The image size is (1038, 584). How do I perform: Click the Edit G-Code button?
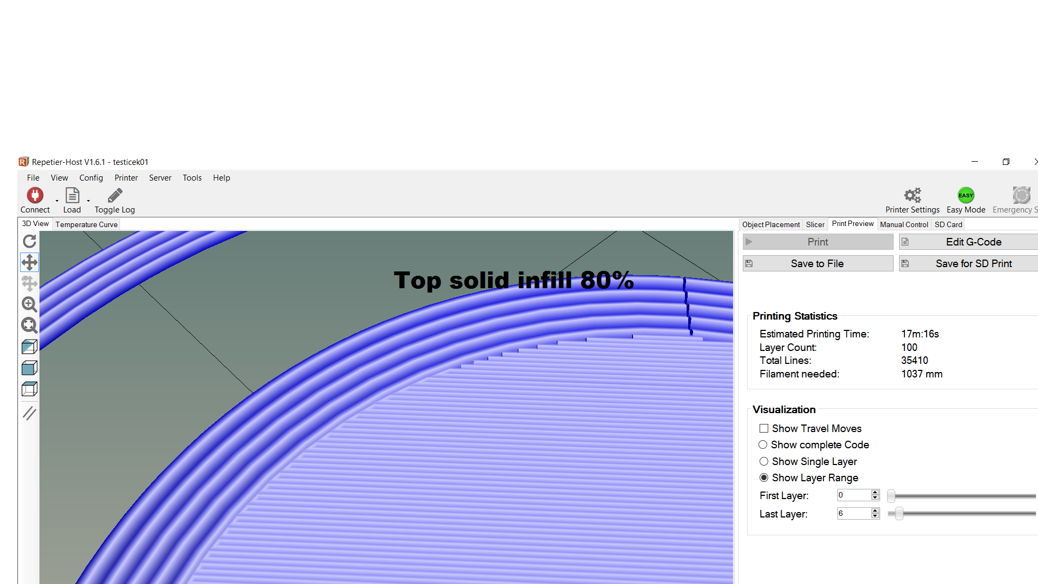coord(973,242)
